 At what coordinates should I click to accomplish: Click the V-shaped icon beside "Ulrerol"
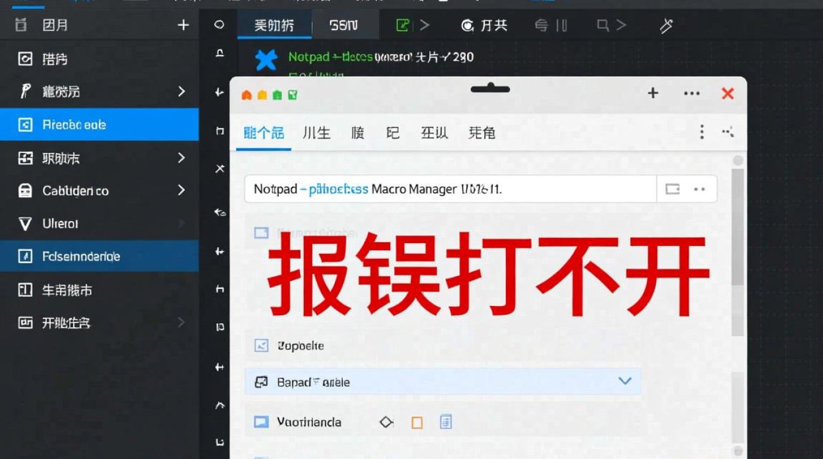[x=25, y=224]
